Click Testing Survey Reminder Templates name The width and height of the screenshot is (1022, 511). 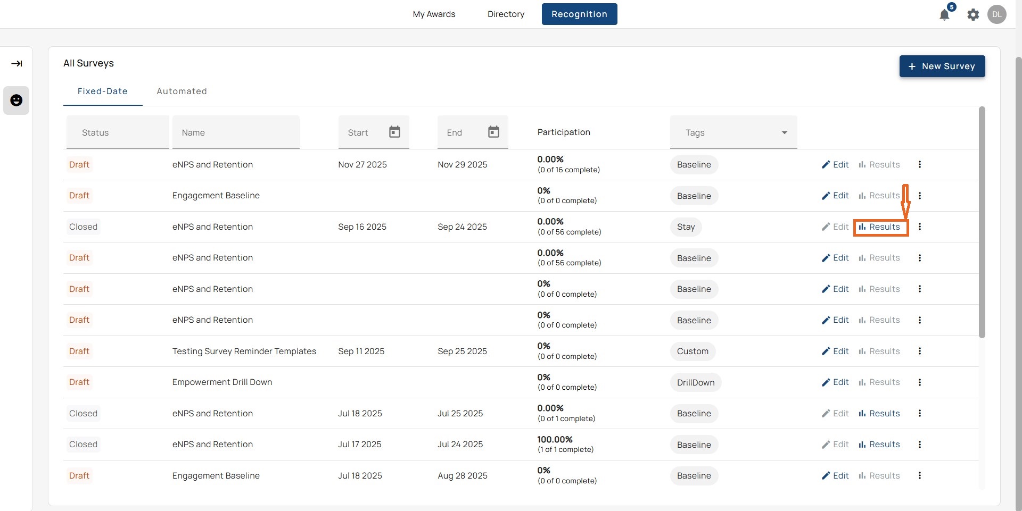click(x=244, y=351)
